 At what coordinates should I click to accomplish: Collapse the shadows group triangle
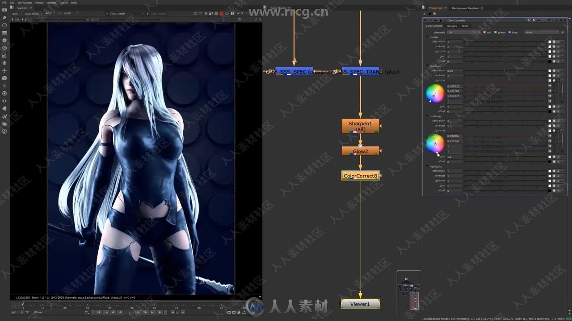pyautogui.click(x=427, y=66)
